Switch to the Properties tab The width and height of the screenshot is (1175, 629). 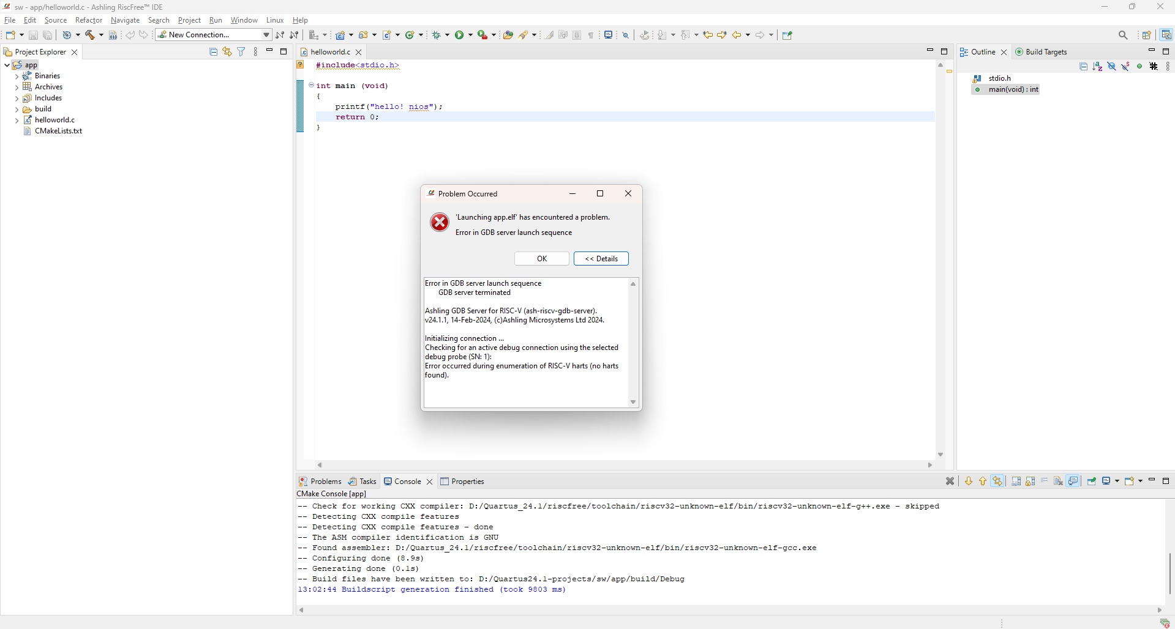tap(462, 482)
